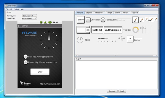Viewport: 165px width, 98px height.
Task: Click the Generate button
Action: [x=112, y=91]
